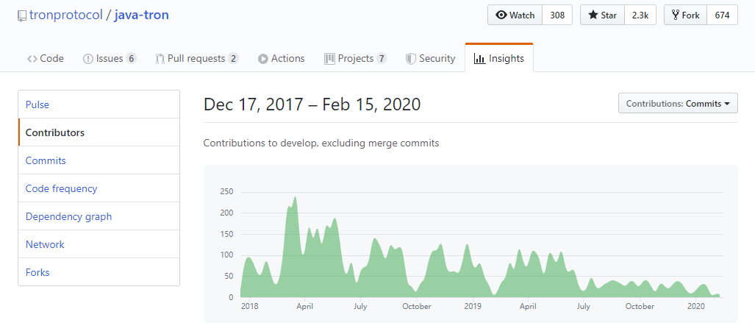The width and height of the screenshot is (755, 334).
Task: Open the Actions tab
Action: 282,58
